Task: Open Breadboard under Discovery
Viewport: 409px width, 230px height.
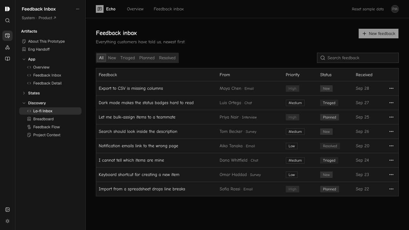Action: (50, 119)
